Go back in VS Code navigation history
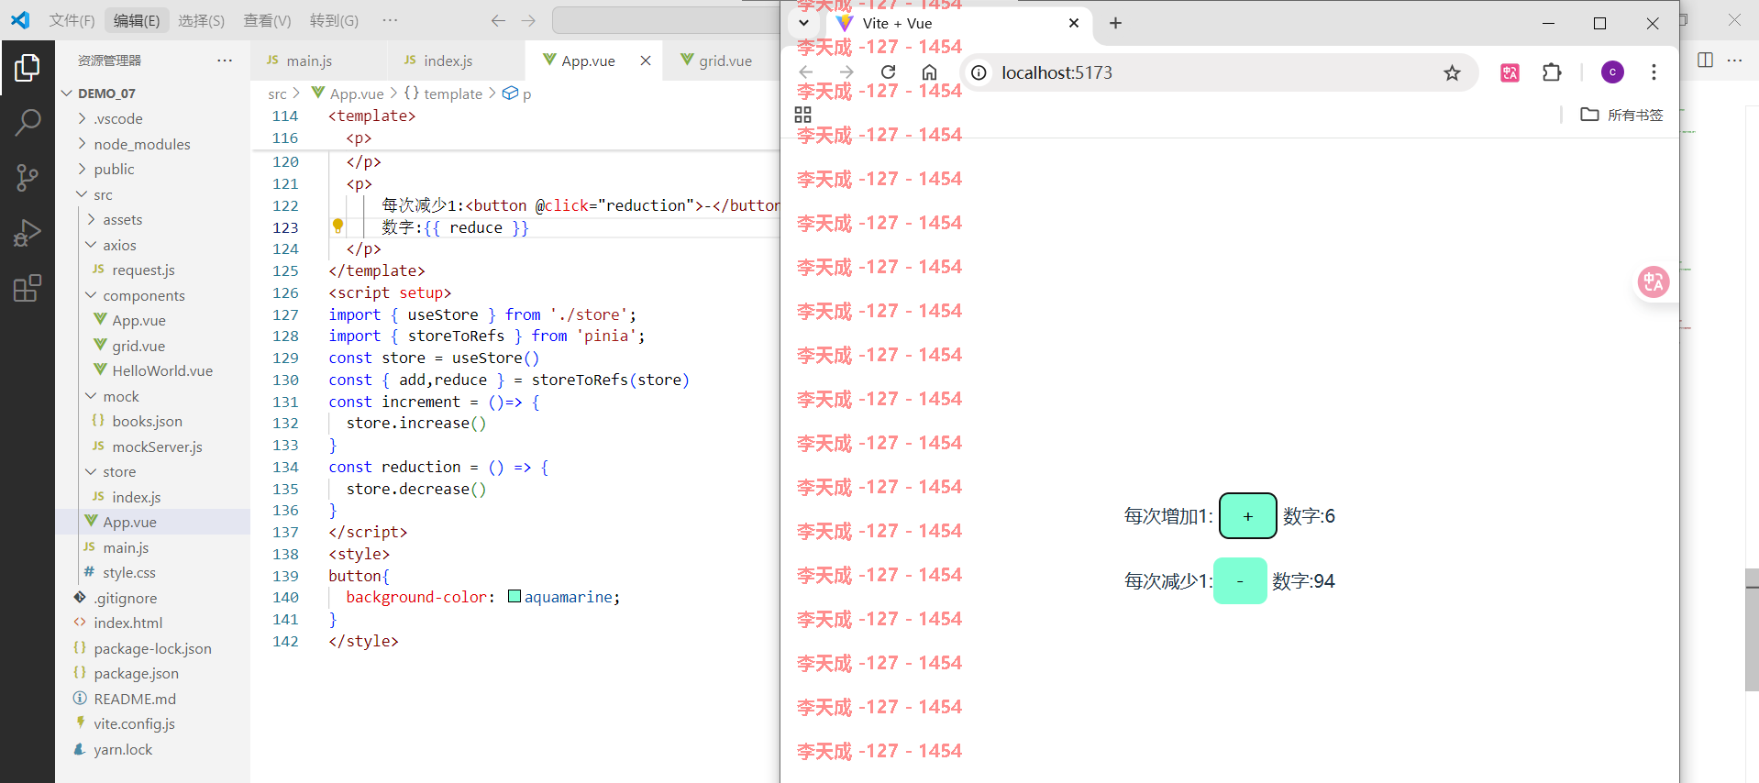Viewport: 1759px width, 783px height. point(498,20)
